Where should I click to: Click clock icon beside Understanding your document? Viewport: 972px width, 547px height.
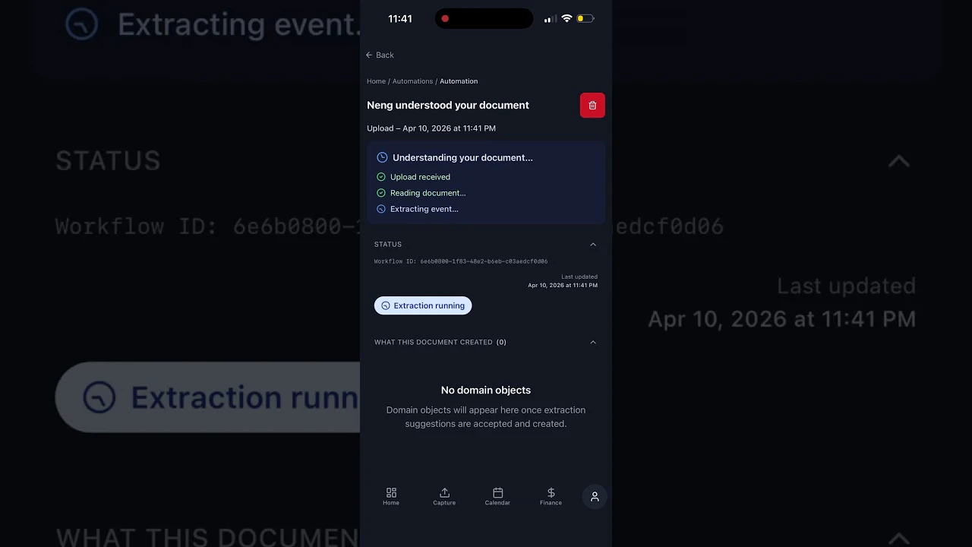click(x=382, y=157)
